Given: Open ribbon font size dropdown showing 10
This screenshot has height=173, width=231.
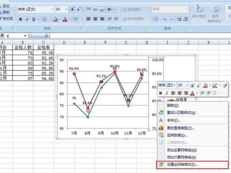Looking at the screenshot, I should pos(66,9).
